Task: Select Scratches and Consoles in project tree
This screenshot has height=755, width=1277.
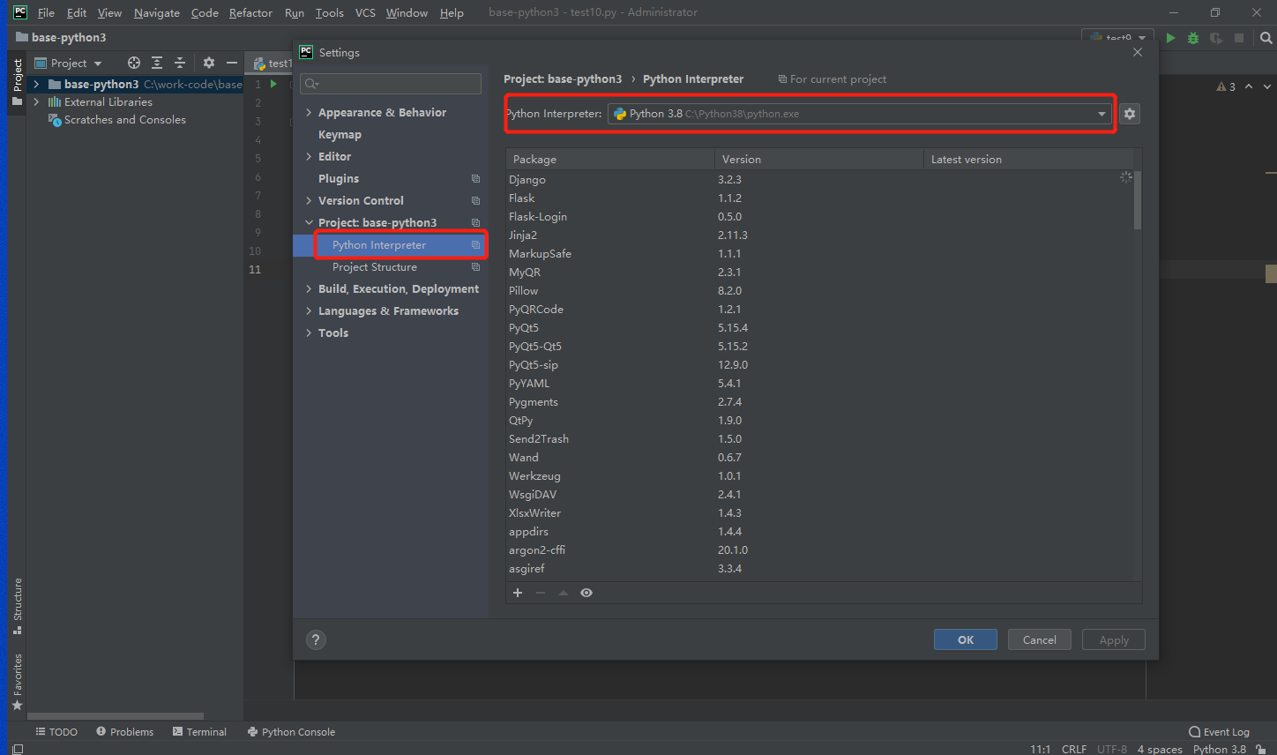Action: click(x=124, y=120)
